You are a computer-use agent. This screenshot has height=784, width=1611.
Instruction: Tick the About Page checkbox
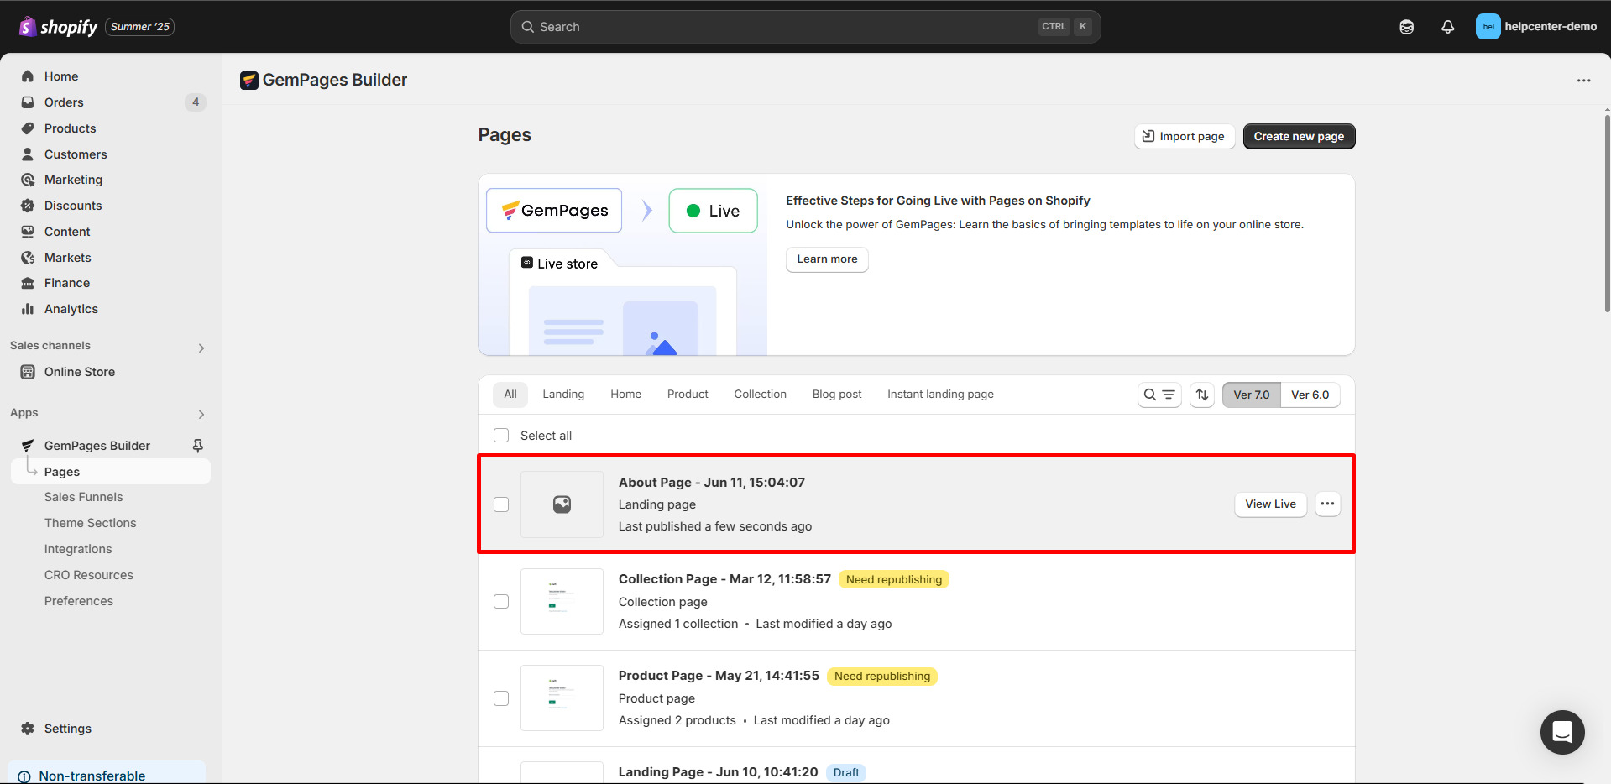[501, 504]
